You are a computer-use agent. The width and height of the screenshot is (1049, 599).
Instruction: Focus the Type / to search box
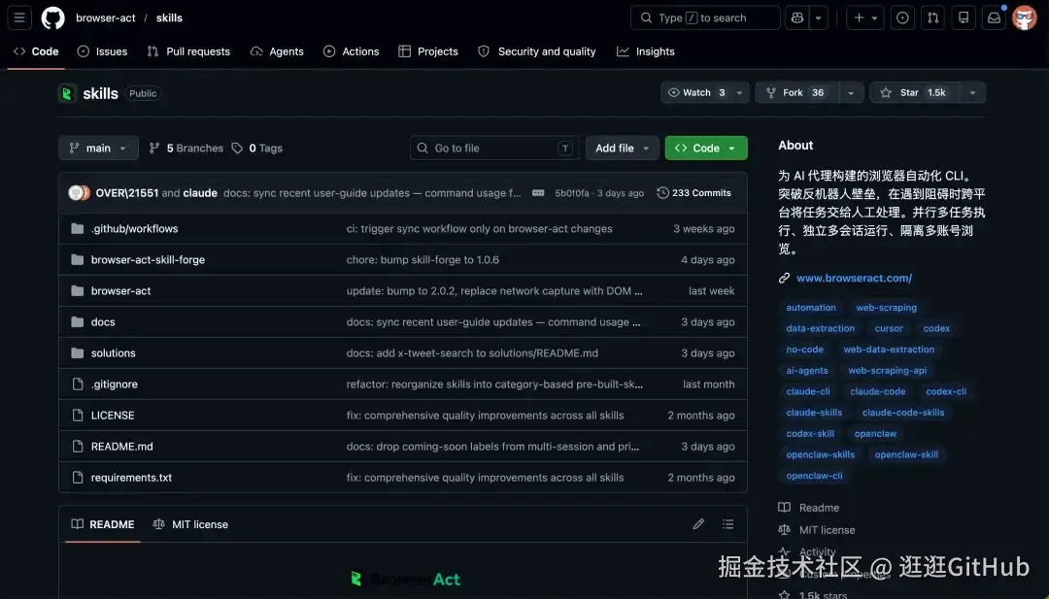tap(705, 18)
